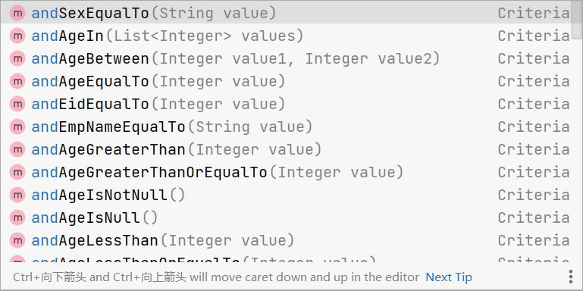
Task: Click the method icon beside andEmpNameEqualTo
Action: pos(17,127)
